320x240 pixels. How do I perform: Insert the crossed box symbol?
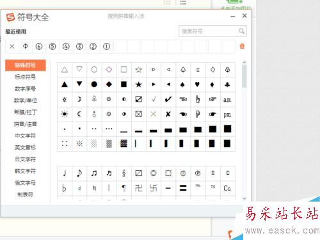[139, 114]
